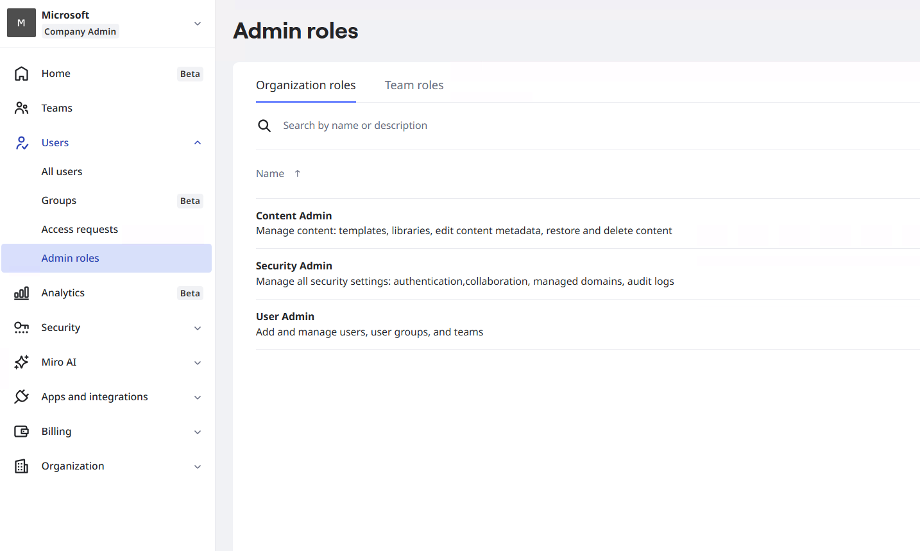Expand the Security section chevron
This screenshot has width=920, height=551.
198,328
